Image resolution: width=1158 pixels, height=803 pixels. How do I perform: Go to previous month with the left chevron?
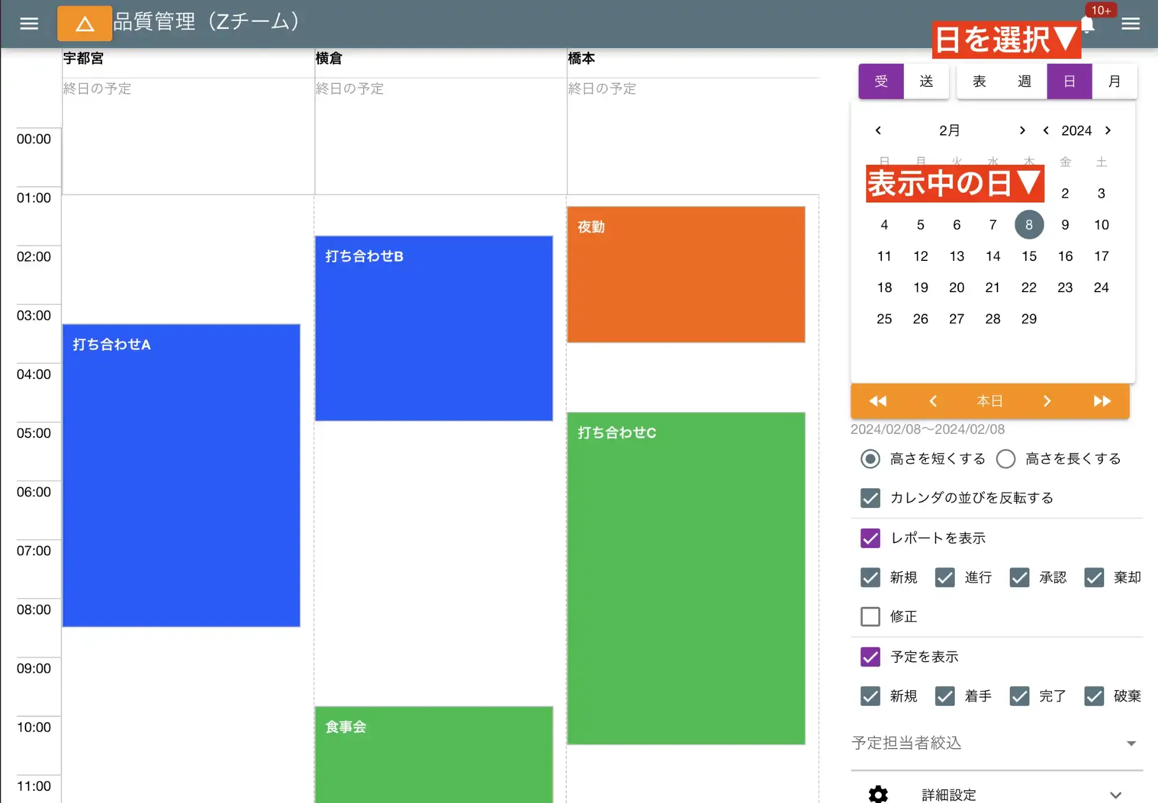pos(877,130)
